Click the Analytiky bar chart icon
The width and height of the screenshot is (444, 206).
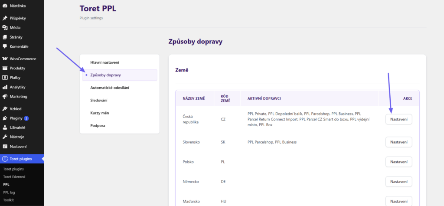[4, 87]
